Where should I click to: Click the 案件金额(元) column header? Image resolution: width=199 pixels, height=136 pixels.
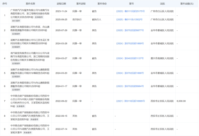(x=187, y=4)
